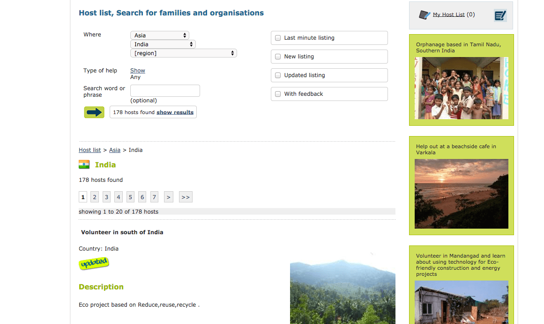The width and height of the screenshot is (544, 324).
Task: Enable the Last minute listing checkbox
Action: pos(278,38)
